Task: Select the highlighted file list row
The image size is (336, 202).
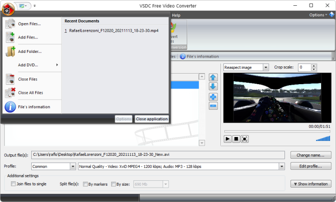Action: [x=185, y=85]
